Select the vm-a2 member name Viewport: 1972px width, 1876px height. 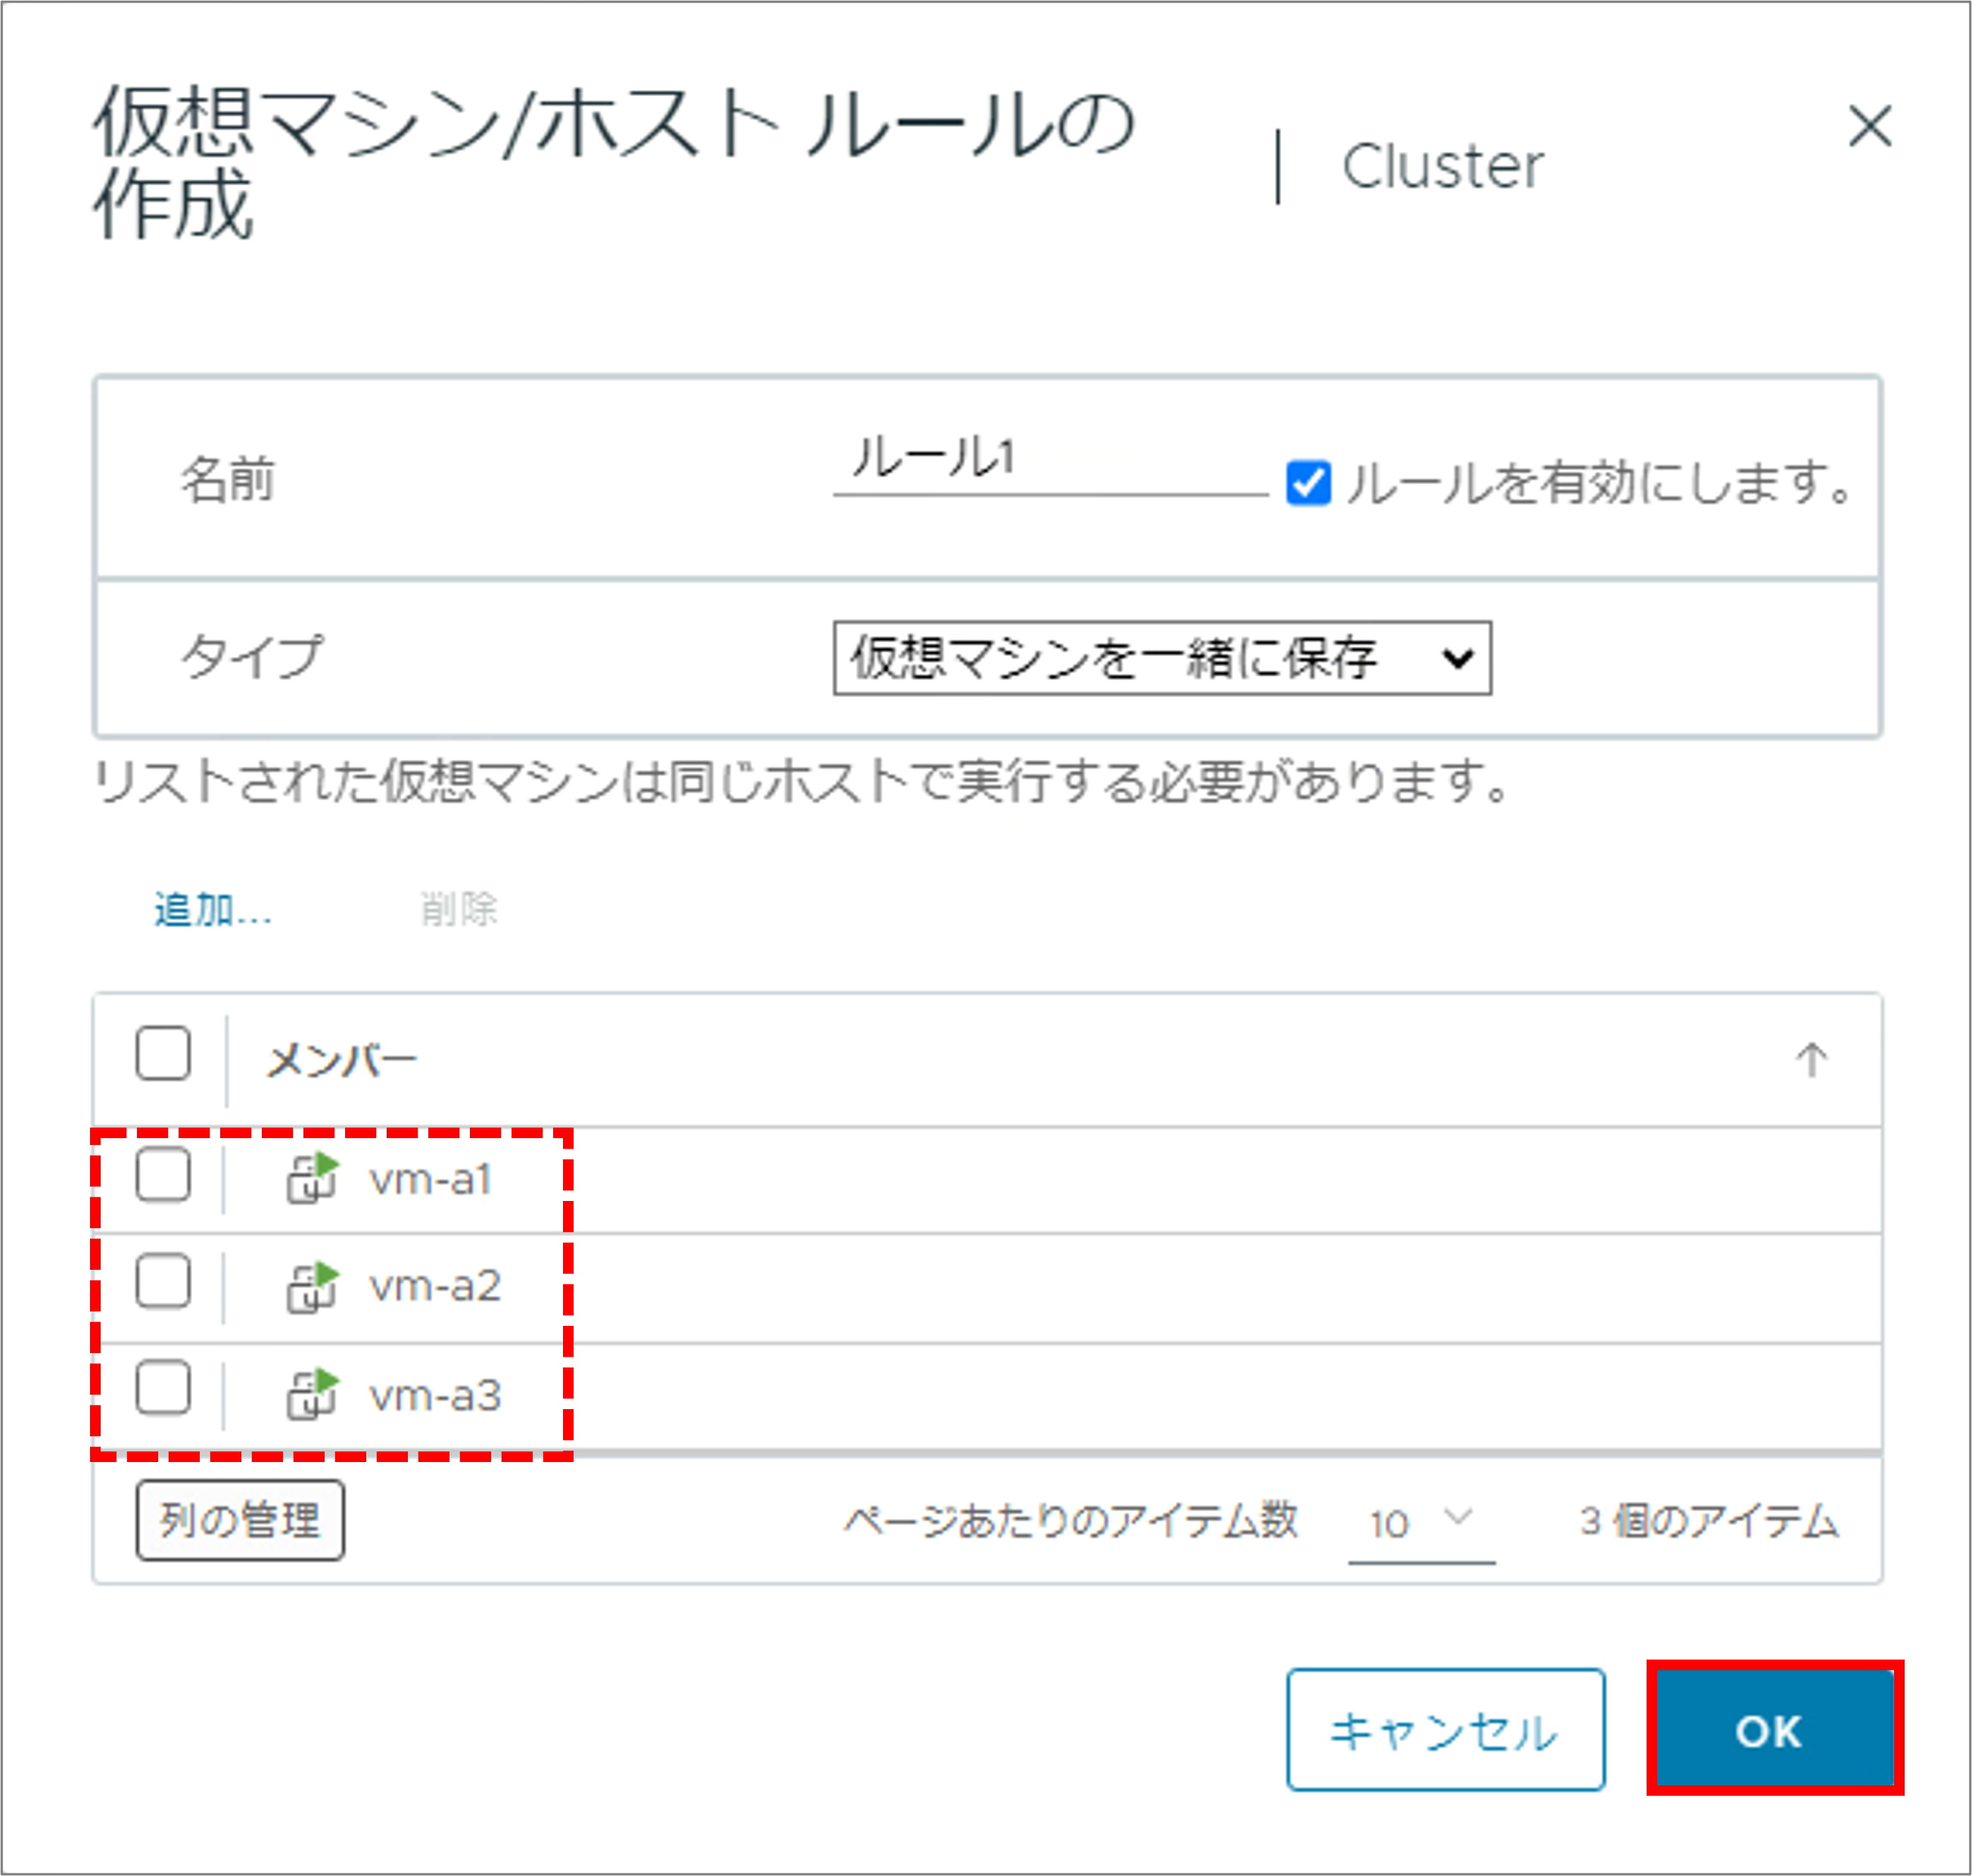435,1287
